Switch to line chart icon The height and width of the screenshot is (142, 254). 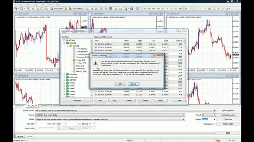tap(96, 9)
